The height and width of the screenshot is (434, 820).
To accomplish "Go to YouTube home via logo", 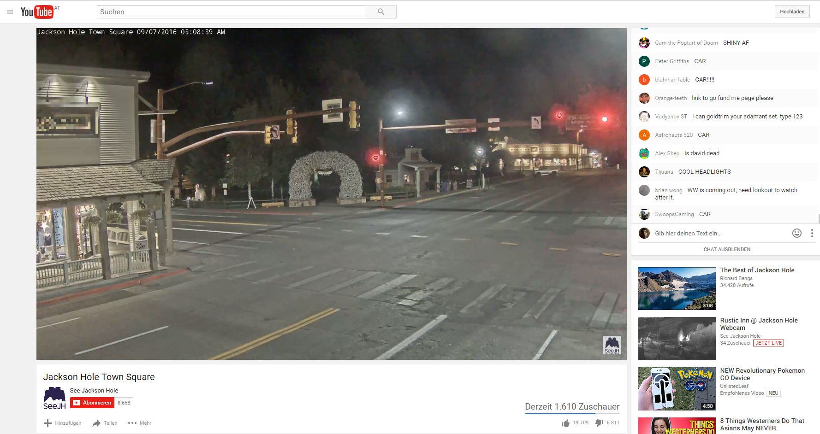I will tap(37, 12).
